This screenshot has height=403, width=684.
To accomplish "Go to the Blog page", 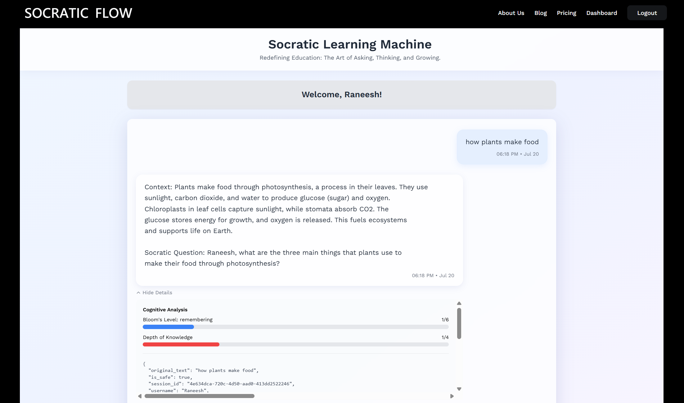I will [x=540, y=13].
